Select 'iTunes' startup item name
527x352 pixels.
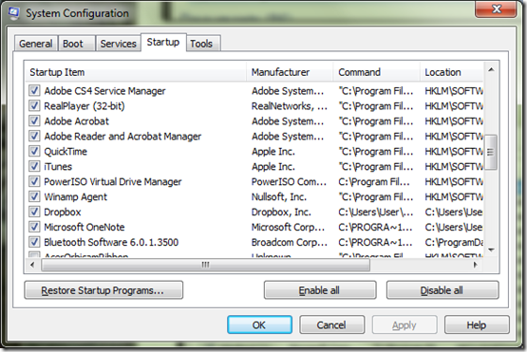click(58, 167)
